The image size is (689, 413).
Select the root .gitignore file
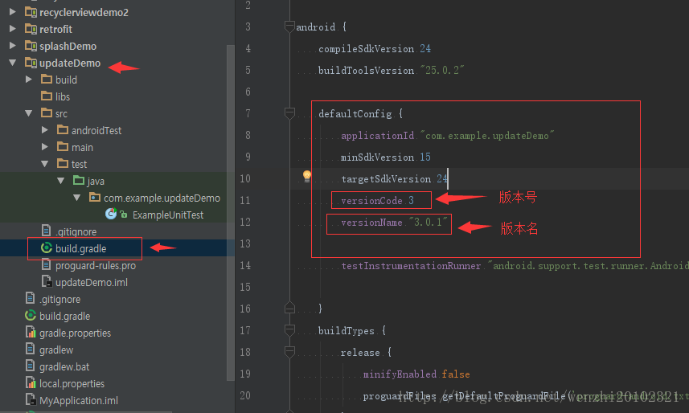59,299
